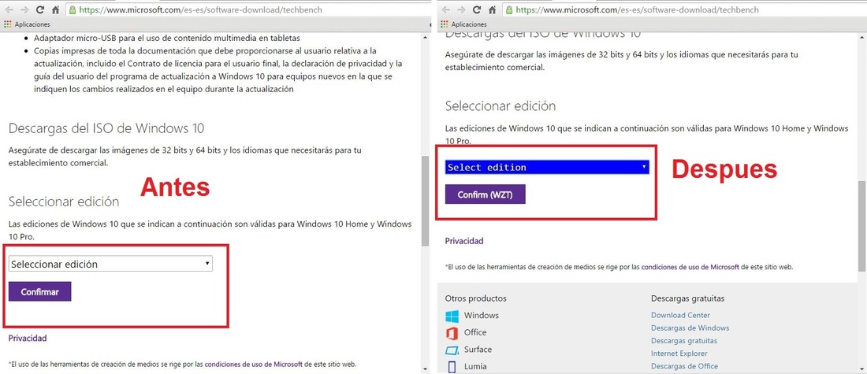Click the 'Otros productos' heading
The image size is (867, 374).
click(x=475, y=298)
